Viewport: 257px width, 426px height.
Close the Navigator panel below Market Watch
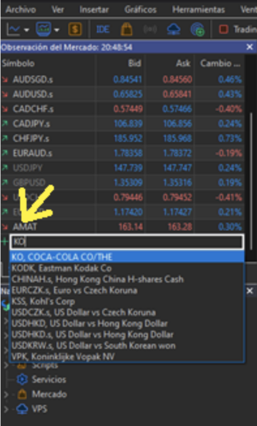point(250,291)
